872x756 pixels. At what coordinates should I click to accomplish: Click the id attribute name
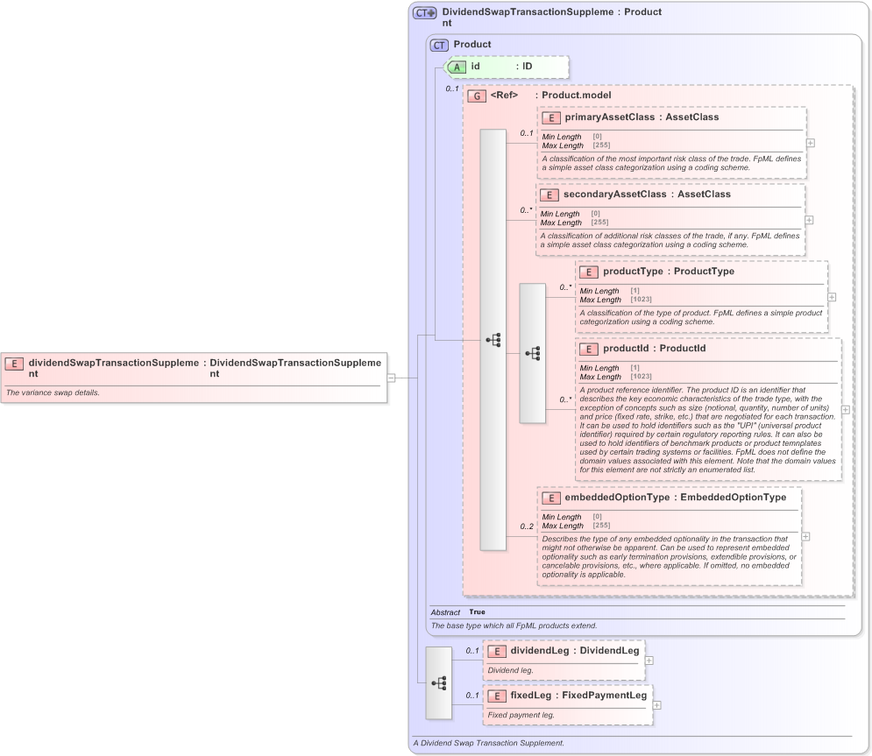pyautogui.click(x=476, y=67)
